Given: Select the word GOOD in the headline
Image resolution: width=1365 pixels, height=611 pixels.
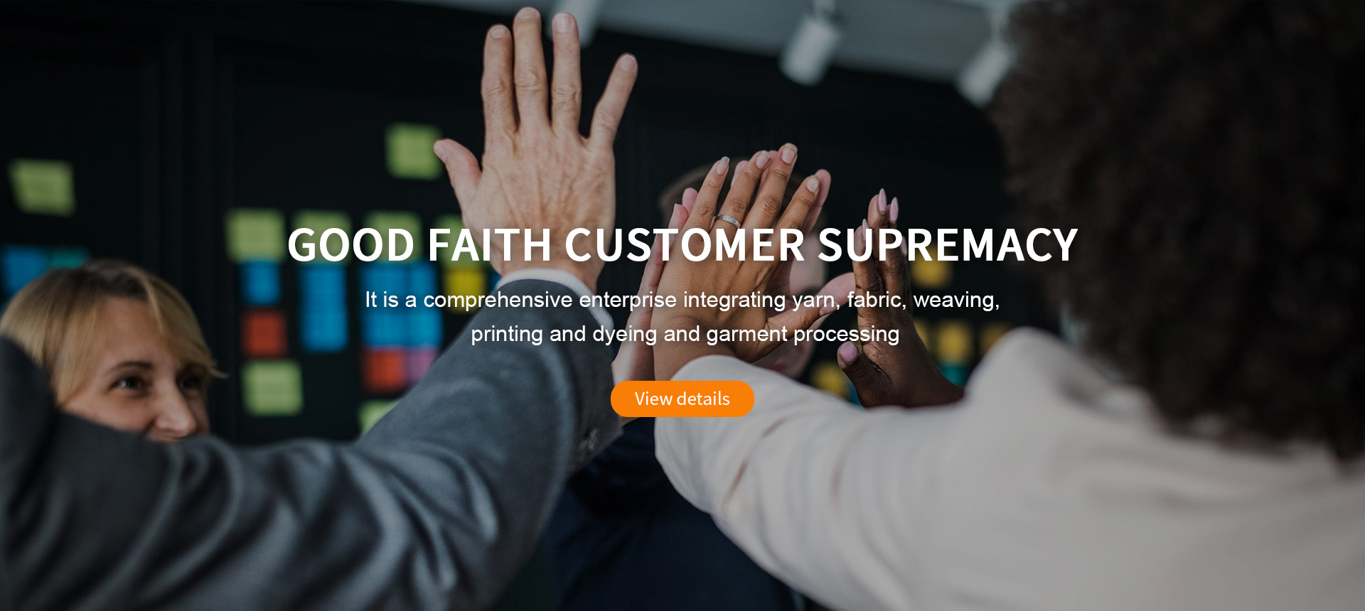Looking at the screenshot, I should [x=351, y=245].
